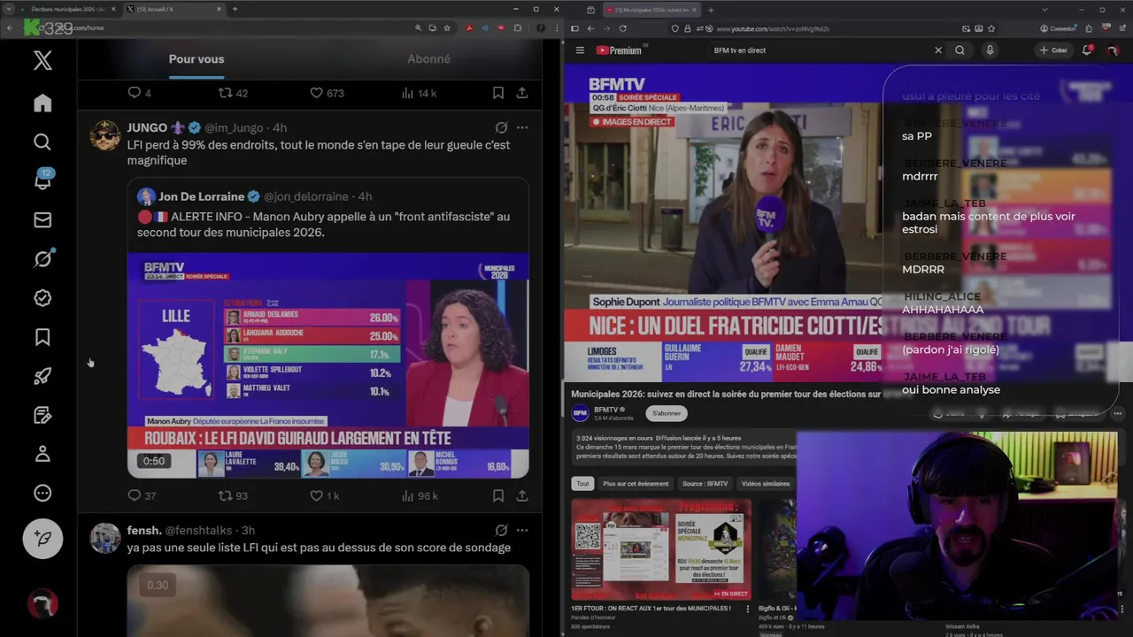The width and height of the screenshot is (1133, 637).
Task: Reload the YouTube page
Action: tap(623, 28)
